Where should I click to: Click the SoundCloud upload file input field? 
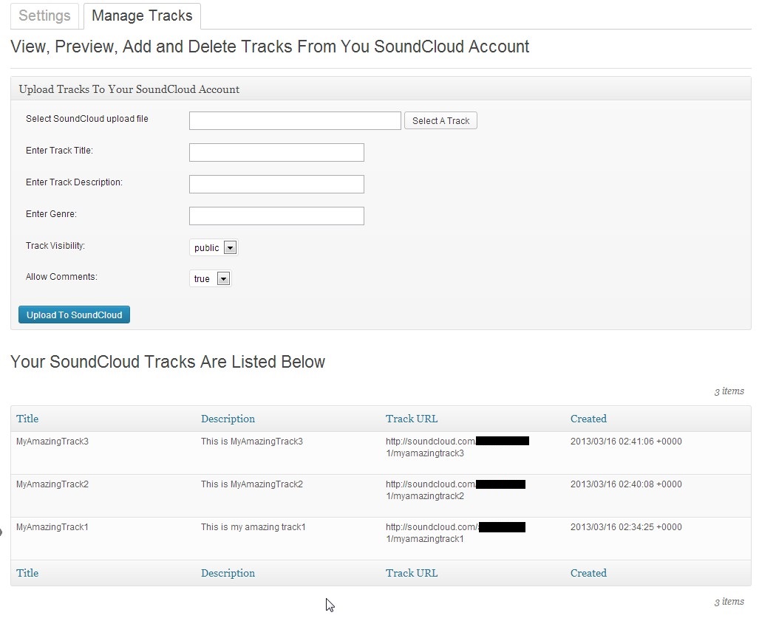[x=295, y=121]
